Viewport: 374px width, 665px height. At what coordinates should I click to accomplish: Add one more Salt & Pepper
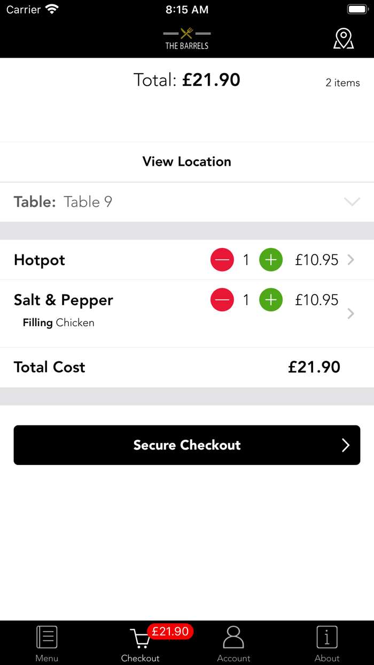271,300
